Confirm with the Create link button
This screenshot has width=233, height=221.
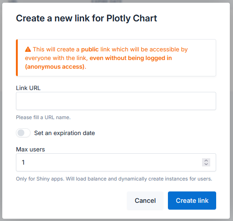click(x=192, y=201)
